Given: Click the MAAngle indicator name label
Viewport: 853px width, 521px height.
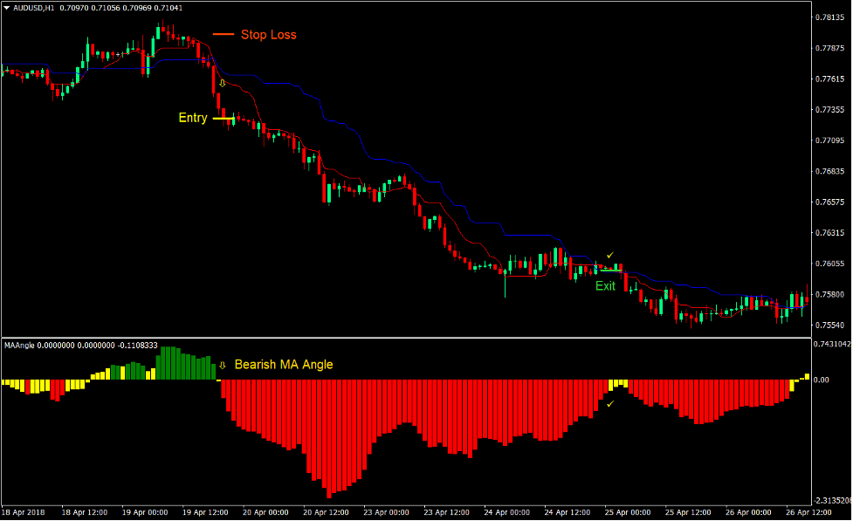Looking at the screenshot, I should coord(19,346).
